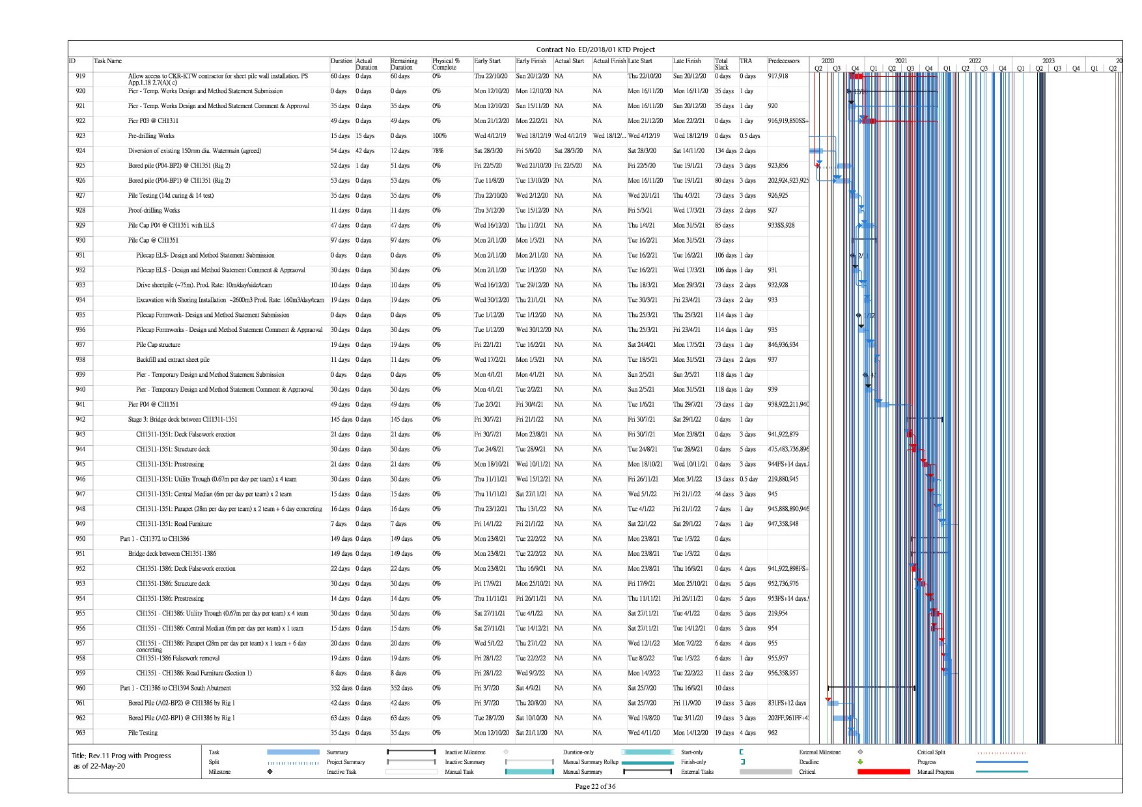Select task row Pre-drilling Works

(x=151, y=136)
